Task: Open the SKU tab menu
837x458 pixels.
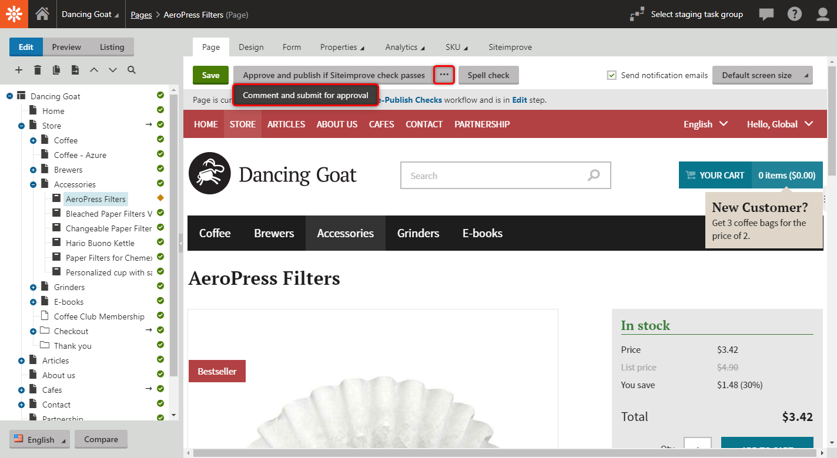Action: [456, 47]
